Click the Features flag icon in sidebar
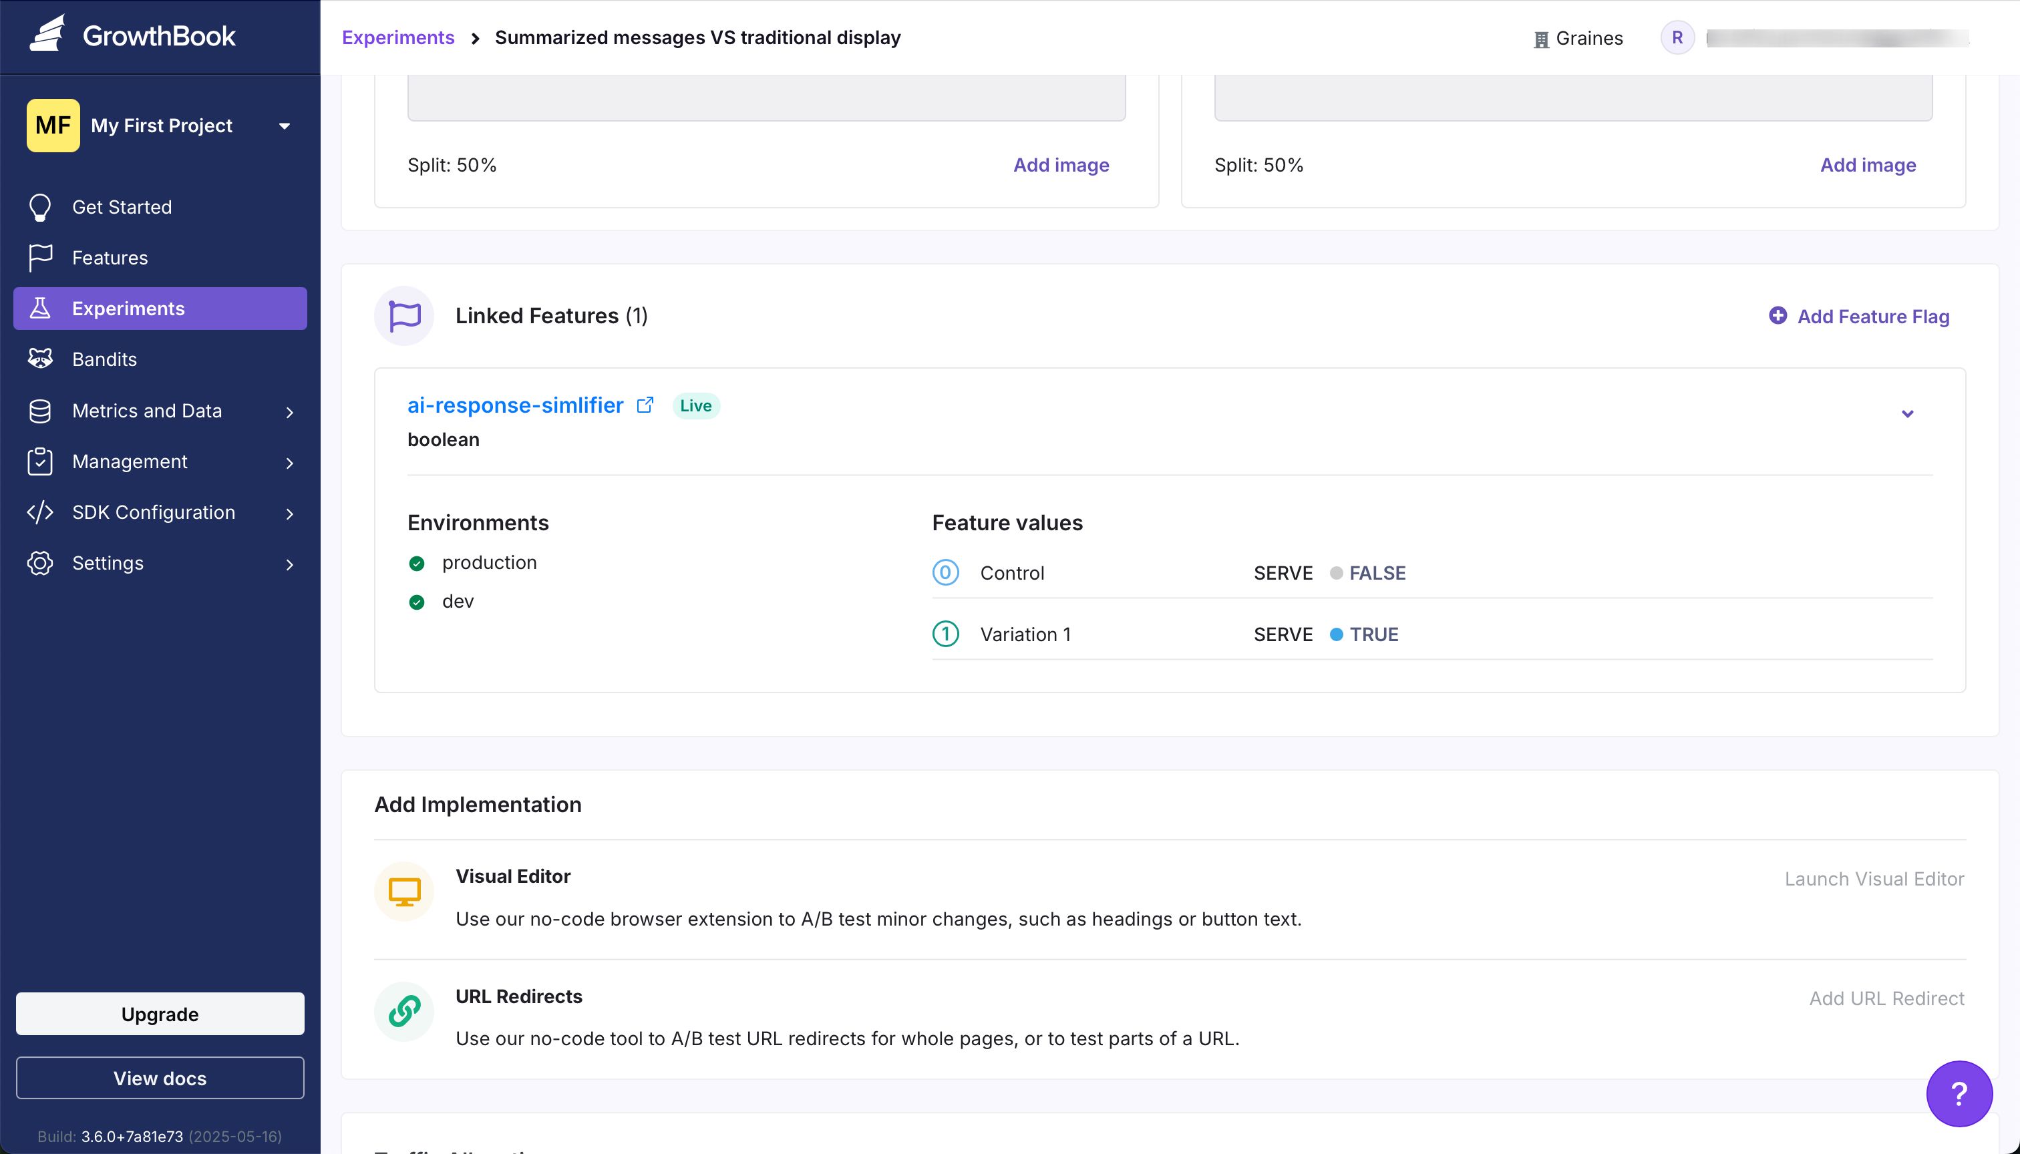2020x1154 pixels. (x=39, y=258)
